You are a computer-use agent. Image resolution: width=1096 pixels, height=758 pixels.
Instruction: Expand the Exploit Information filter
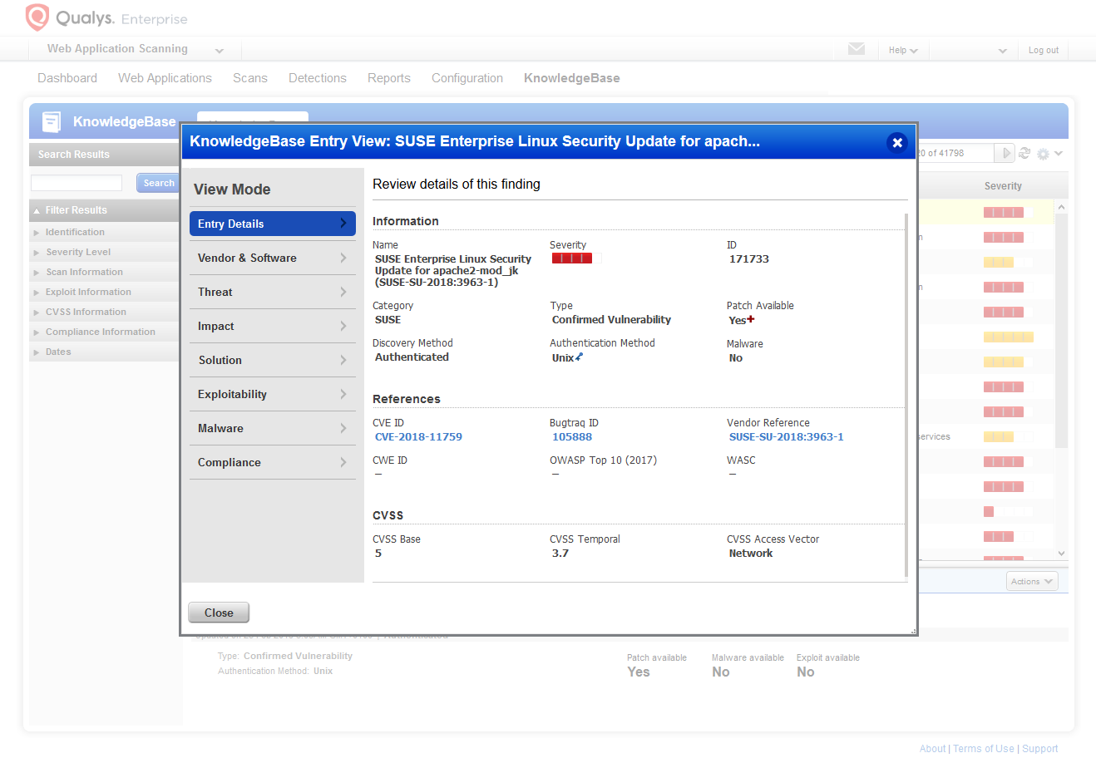pyautogui.click(x=104, y=292)
